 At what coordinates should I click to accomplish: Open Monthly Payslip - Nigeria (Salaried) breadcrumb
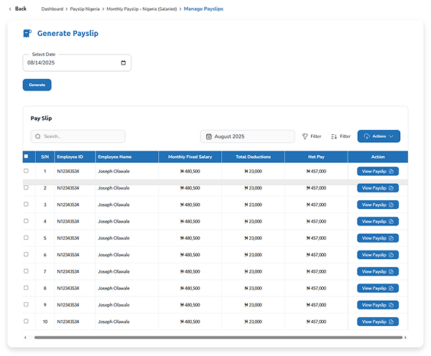pos(142,9)
